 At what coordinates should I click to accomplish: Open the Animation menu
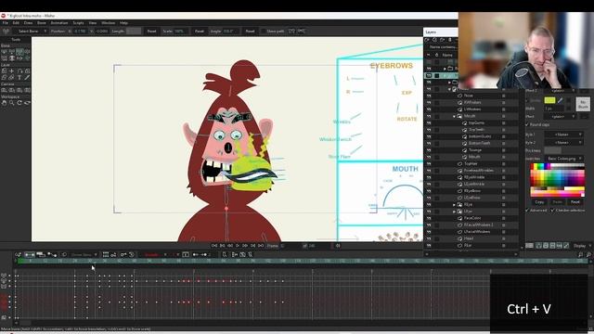point(59,22)
